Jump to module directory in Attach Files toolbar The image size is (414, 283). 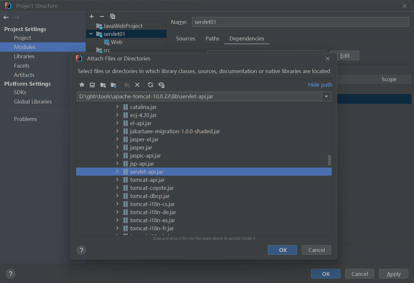pyautogui.click(x=113, y=85)
